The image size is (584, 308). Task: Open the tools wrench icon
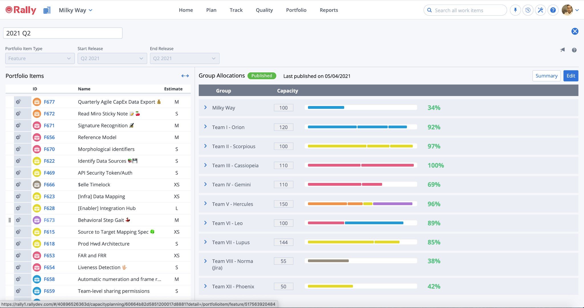click(x=540, y=10)
